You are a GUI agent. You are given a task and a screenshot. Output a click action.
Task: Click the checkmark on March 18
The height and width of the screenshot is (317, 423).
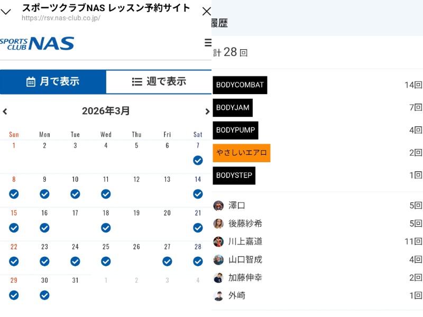pyautogui.click(x=106, y=228)
